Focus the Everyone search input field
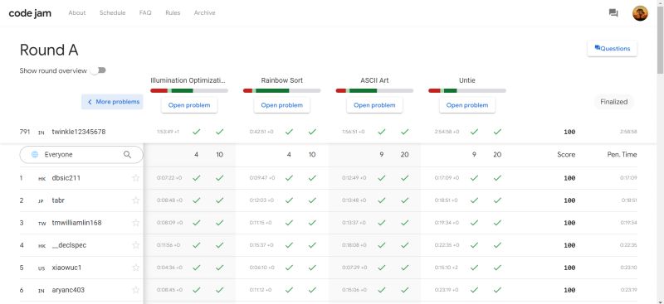 click(81, 155)
